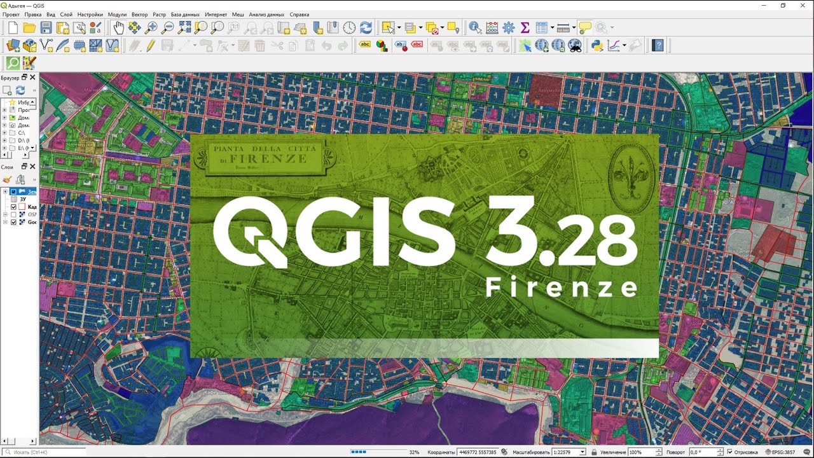Undock the Браузер panel

click(x=25, y=78)
